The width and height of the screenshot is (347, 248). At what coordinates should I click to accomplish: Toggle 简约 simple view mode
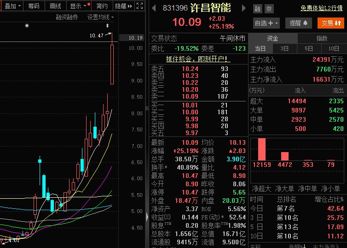click(102, 6)
